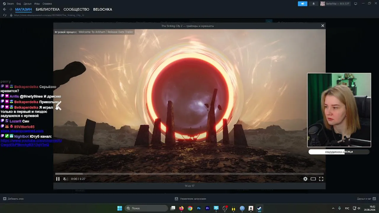Launch Firefox from the taskbar
The height and width of the screenshot is (213, 379).
point(182,208)
